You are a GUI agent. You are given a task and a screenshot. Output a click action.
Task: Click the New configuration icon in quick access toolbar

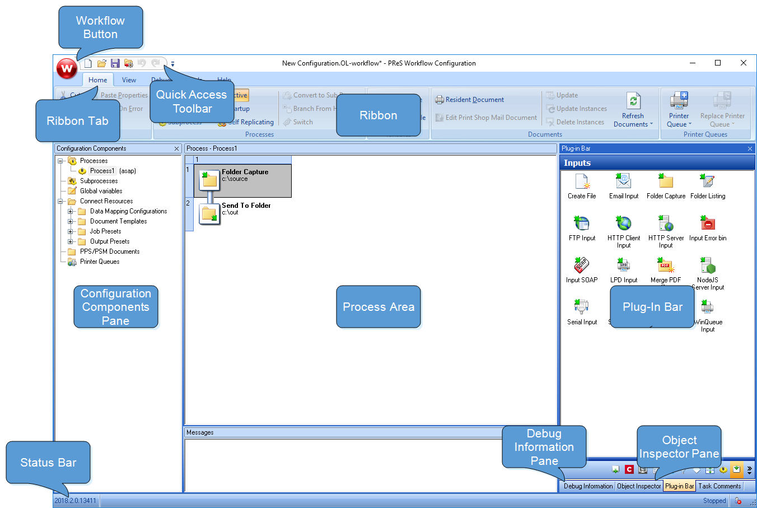(88, 63)
